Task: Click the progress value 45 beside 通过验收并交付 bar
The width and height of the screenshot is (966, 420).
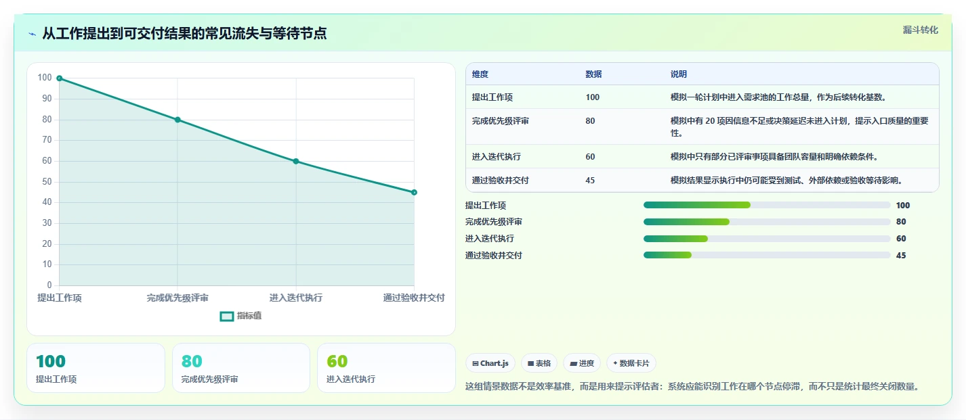Action: [901, 256]
